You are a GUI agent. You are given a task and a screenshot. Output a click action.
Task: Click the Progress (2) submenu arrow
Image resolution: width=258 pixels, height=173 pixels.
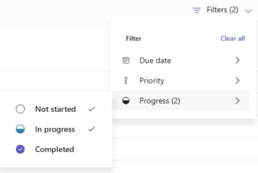point(237,101)
